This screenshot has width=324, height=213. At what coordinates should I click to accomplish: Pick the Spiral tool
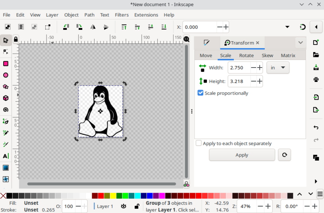point(6,110)
